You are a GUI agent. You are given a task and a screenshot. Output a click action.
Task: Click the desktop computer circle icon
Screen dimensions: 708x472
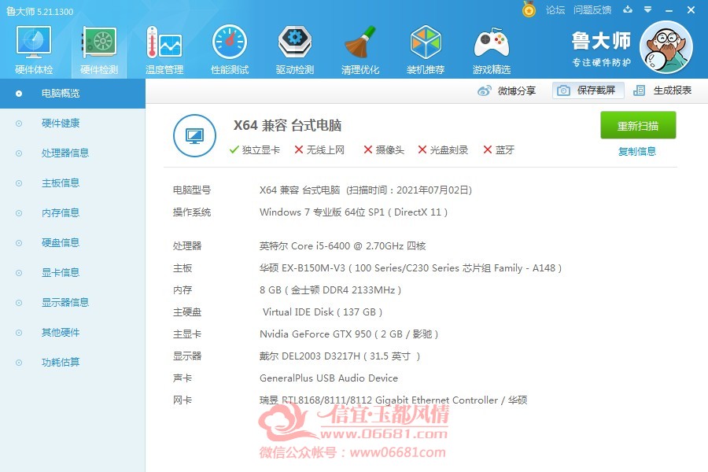(194, 135)
